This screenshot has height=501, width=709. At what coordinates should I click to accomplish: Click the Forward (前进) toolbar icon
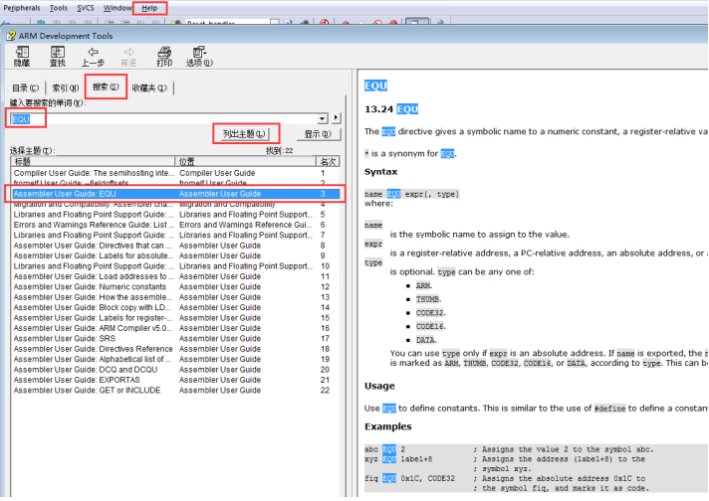pyautogui.click(x=128, y=57)
